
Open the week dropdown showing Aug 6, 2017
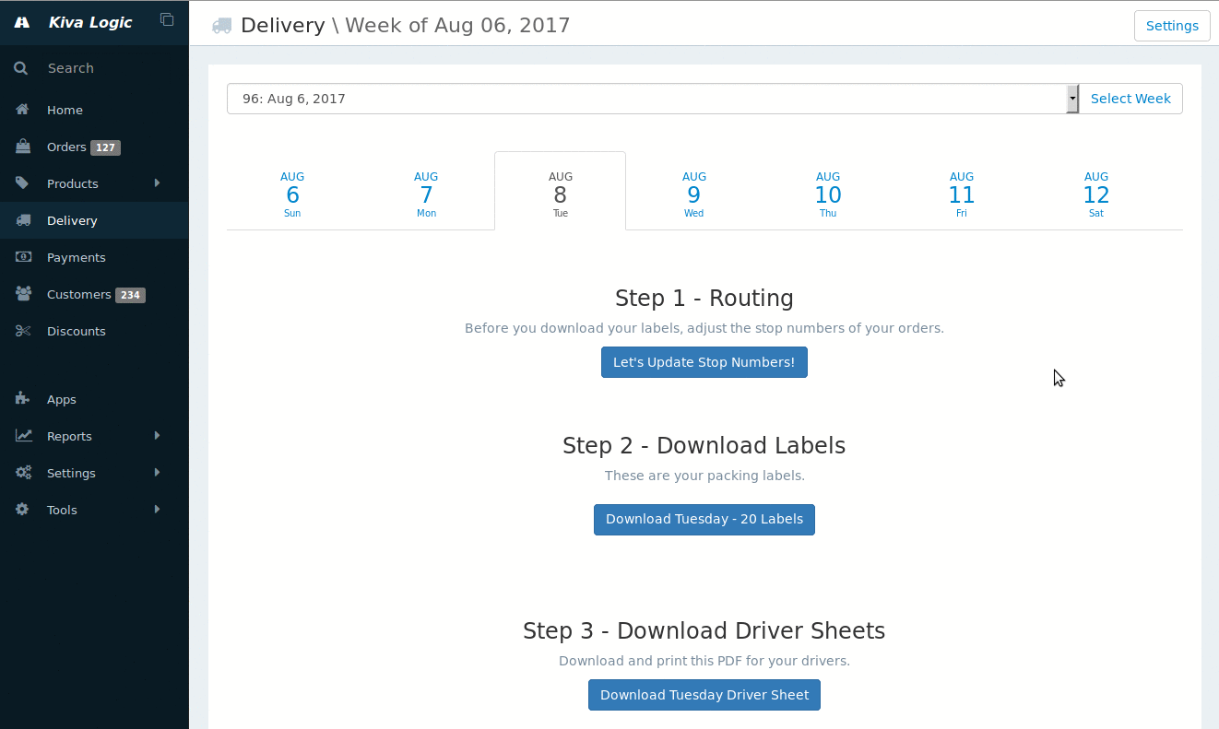coord(653,99)
